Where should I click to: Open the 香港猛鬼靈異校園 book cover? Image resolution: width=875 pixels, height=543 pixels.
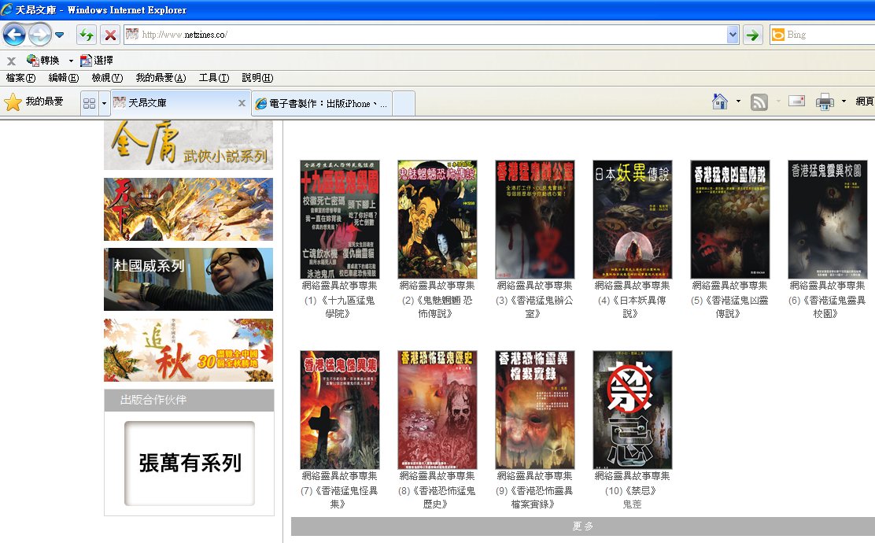coord(828,220)
